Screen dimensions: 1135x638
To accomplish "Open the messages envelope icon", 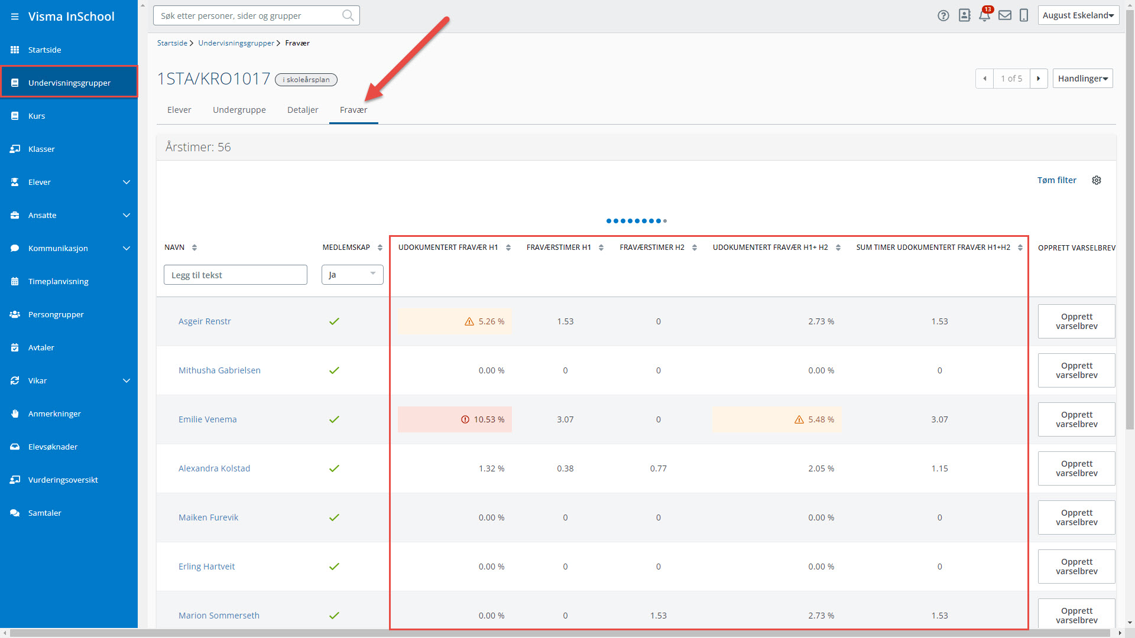I will (x=1004, y=16).
